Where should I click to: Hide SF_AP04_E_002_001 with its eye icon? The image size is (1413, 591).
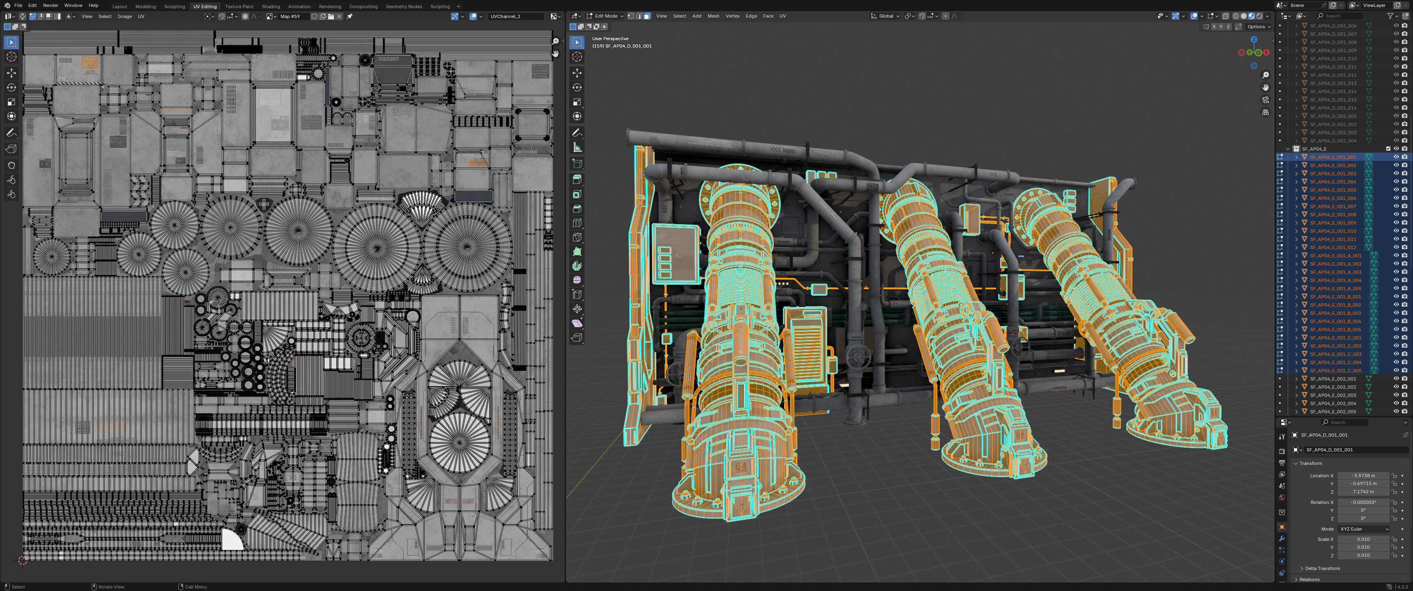tap(1396, 379)
